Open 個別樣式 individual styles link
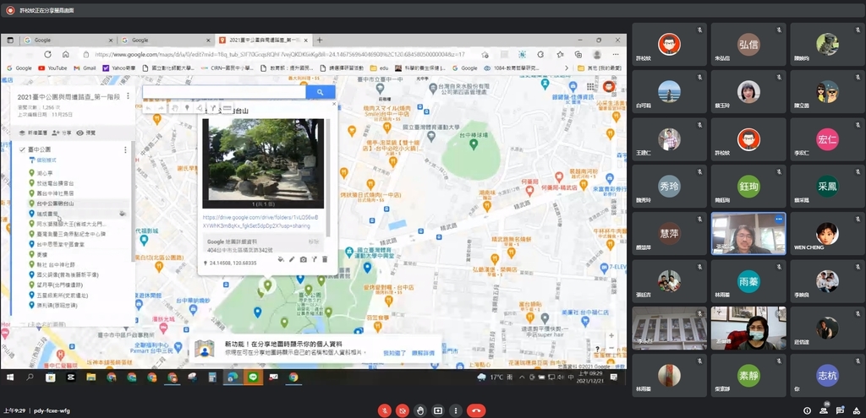Image resolution: width=866 pixels, height=418 pixels. tap(42, 160)
